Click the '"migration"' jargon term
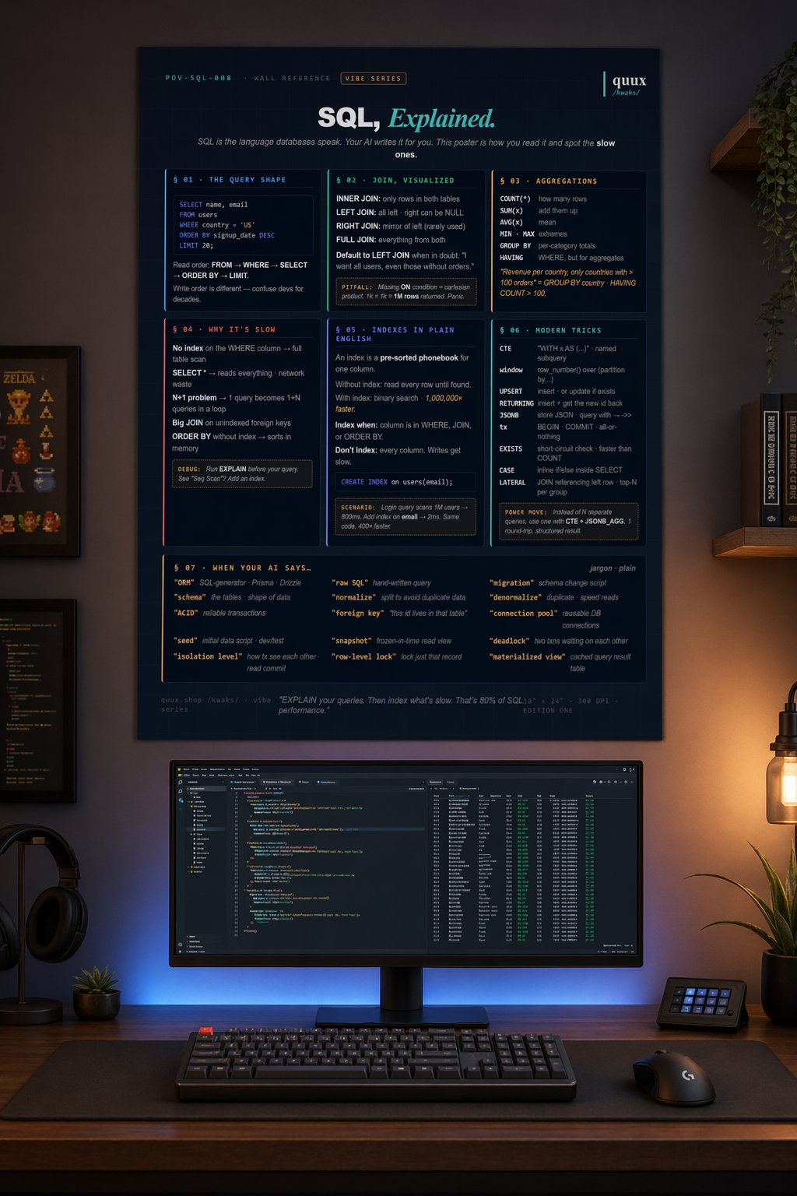This screenshot has height=1196, width=797. 512,582
